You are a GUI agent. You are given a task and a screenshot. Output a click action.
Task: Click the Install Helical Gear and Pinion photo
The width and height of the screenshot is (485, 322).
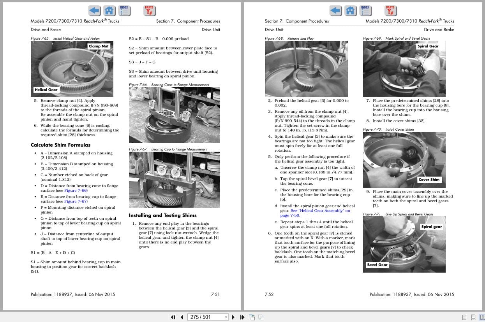tap(72, 69)
